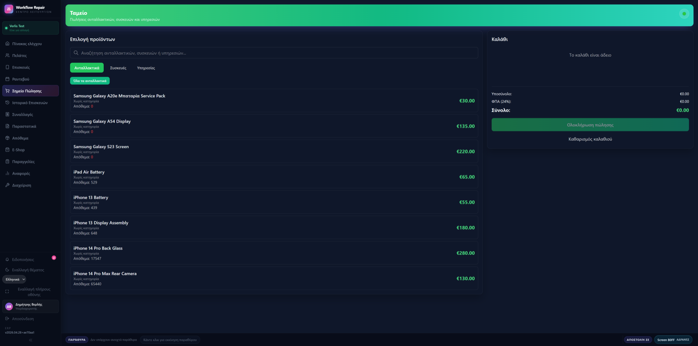Screen dimensions: 698x346
Task: Open Ραντεβού calendar icon in sidebar
Action: 7,79
